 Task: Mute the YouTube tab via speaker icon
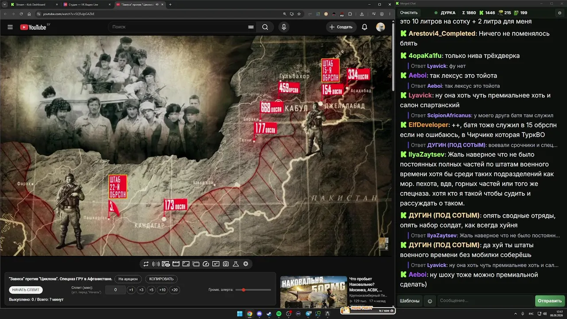157,4
